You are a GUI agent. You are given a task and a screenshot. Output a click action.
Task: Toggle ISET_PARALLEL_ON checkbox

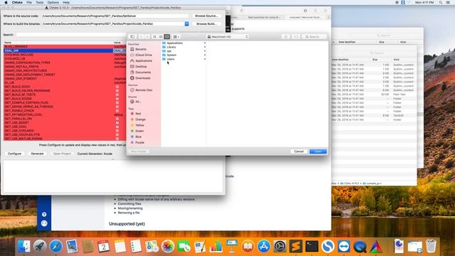click(x=117, y=119)
